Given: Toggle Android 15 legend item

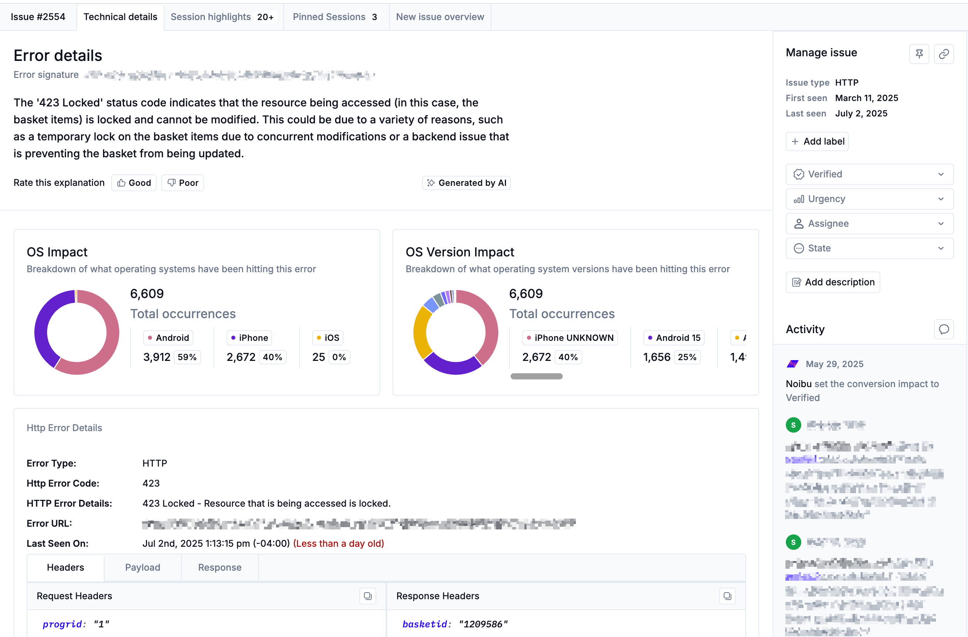Looking at the screenshot, I should click(x=674, y=338).
